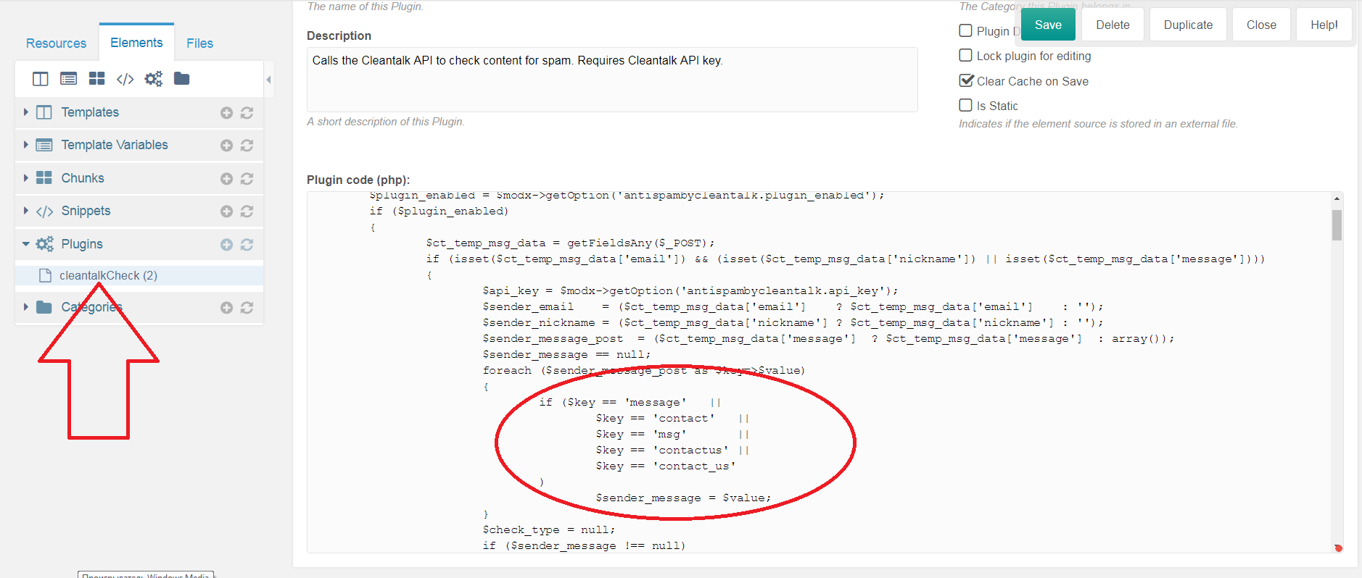Click the New Chunk toolbar icon
The height and width of the screenshot is (578, 1362).
[x=96, y=79]
